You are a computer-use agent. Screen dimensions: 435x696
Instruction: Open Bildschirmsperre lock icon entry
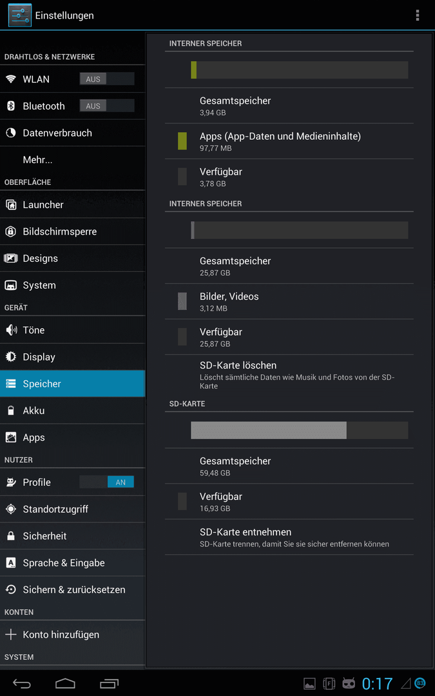[11, 231]
